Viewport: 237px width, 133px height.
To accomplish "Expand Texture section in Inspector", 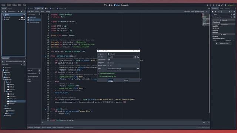I will tap(216, 30).
